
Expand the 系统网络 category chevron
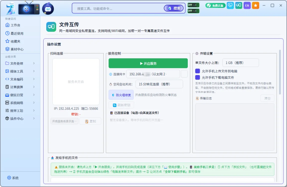click(x=34, y=103)
